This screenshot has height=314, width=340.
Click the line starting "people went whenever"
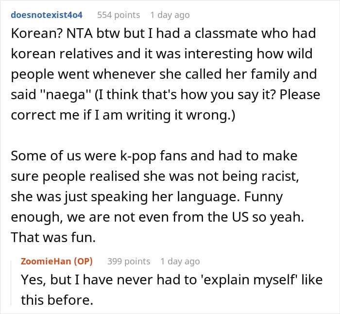(163, 74)
